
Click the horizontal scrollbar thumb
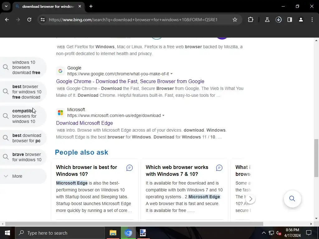point(134,224)
